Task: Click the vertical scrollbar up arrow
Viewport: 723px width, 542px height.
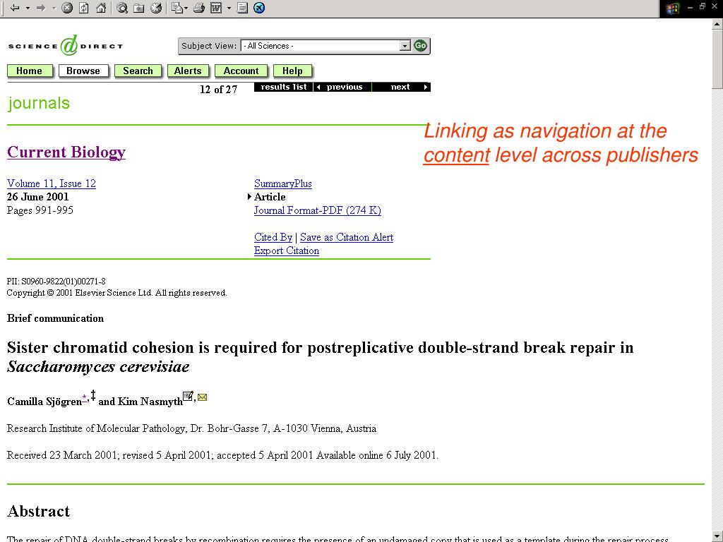Action: click(717, 24)
